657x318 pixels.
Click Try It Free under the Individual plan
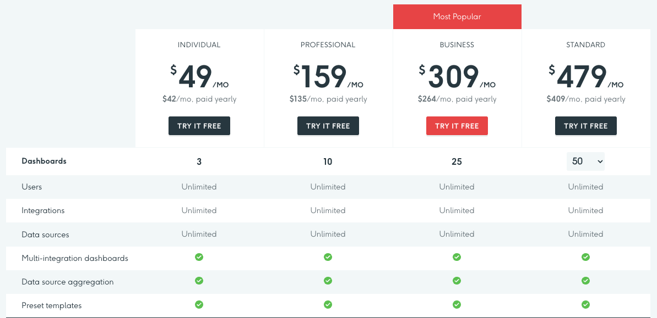pyautogui.click(x=199, y=125)
